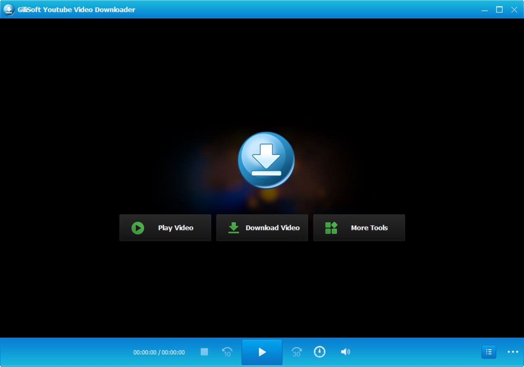Minimize the downloader window

[x=485, y=10]
